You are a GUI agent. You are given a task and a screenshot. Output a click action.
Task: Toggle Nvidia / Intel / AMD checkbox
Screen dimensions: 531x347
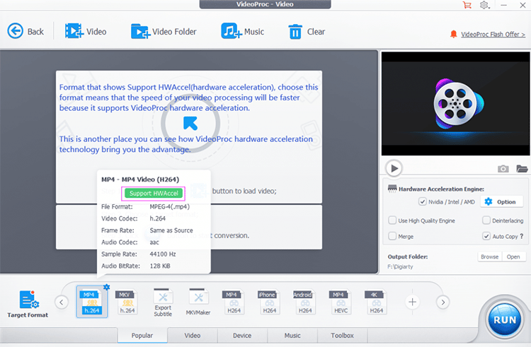coord(423,201)
